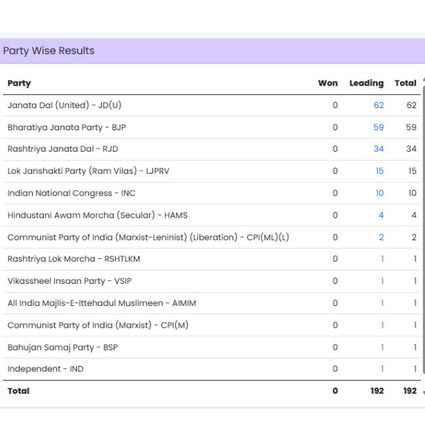Viewport: 425px width, 425px height.
Task: Select Vikassheel Insaan Party - VSIP name
Action: click(x=69, y=281)
